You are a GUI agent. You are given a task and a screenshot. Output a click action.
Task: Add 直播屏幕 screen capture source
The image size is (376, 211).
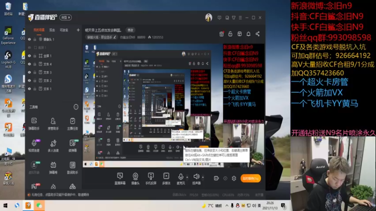tap(120, 179)
